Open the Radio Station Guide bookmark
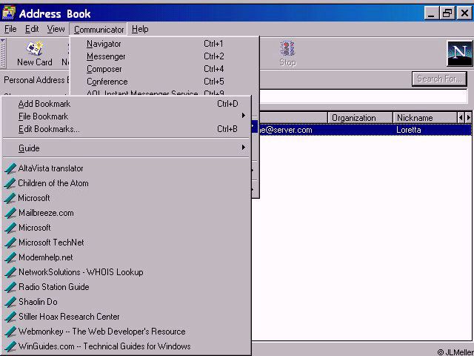This screenshot has height=356, width=474. pos(127,287)
